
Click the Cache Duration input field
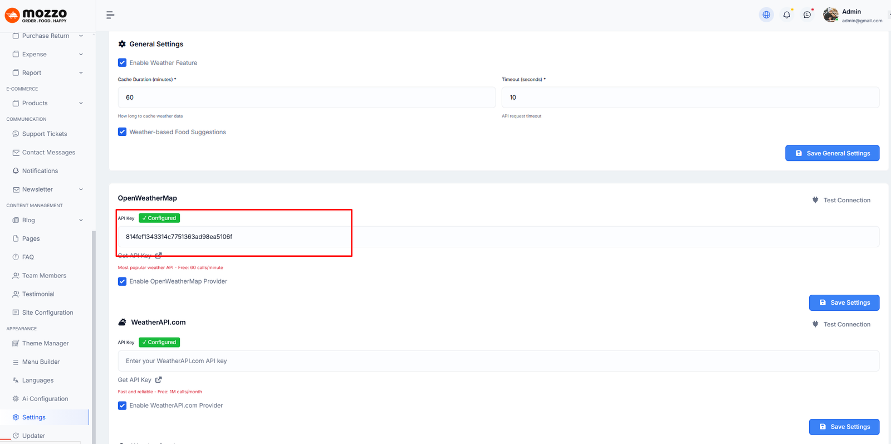point(307,97)
